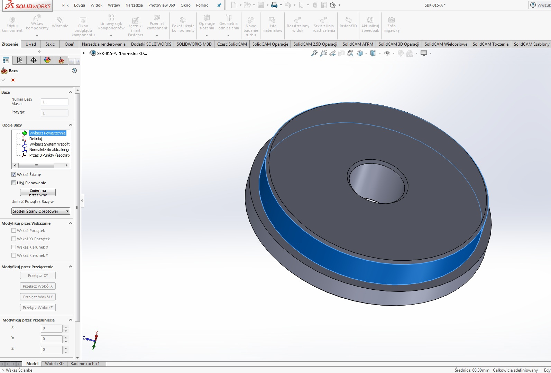Image resolution: width=551 pixels, height=373 pixels.
Task: Collapse Modyfikuj przez Przełączenie section
Action: 71,267
